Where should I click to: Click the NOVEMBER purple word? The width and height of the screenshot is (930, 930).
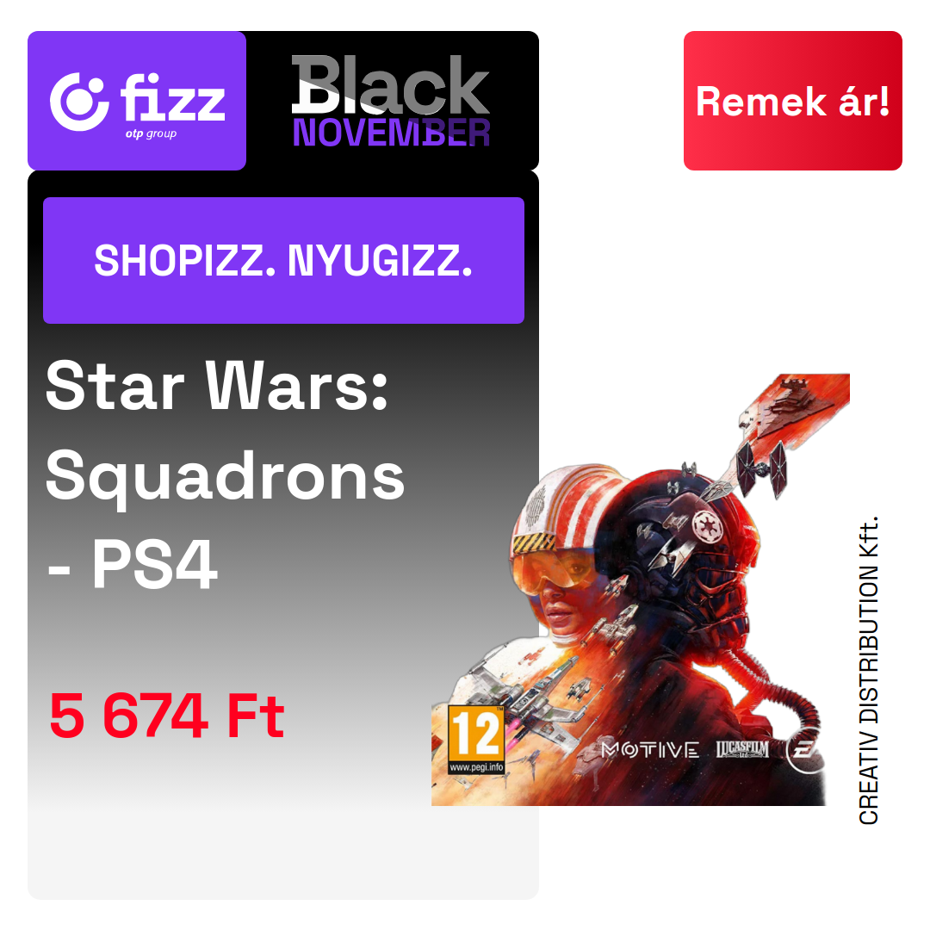391,133
